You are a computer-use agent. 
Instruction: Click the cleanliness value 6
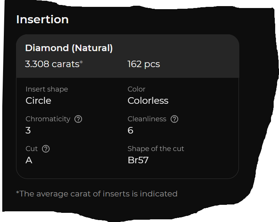[130, 130]
